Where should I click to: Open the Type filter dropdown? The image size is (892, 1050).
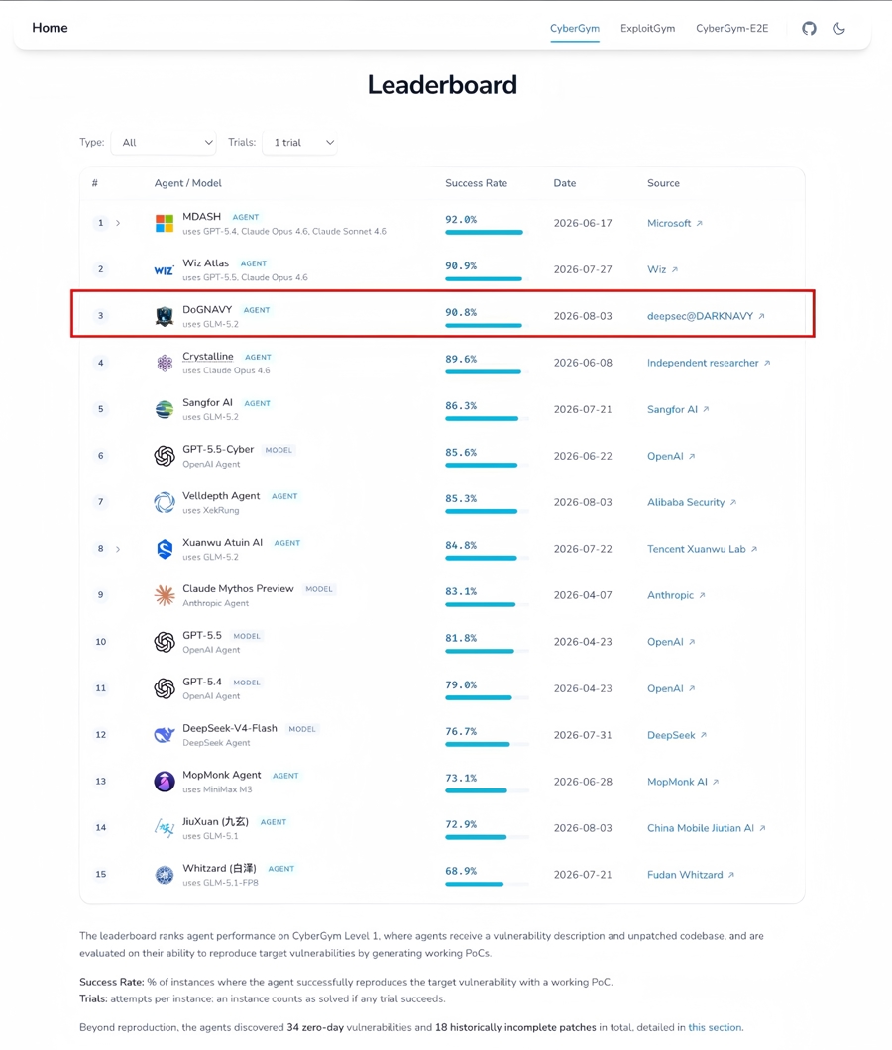pyautogui.click(x=165, y=143)
